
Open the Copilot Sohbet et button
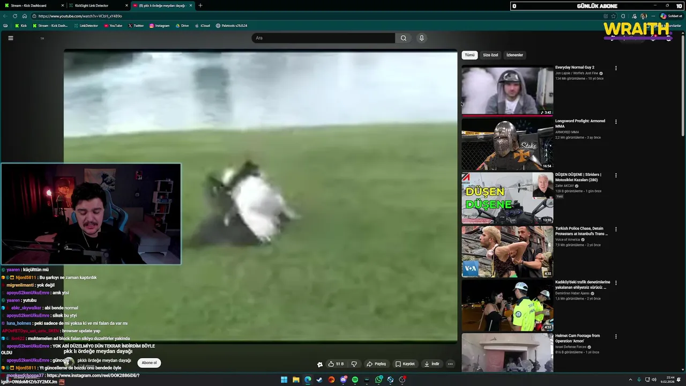(672, 16)
